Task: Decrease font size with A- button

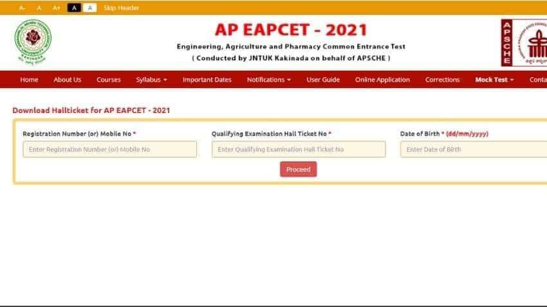Action: click(22, 8)
